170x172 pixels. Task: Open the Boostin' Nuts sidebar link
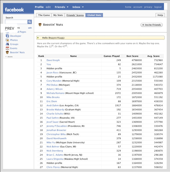[x=18, y=52]
